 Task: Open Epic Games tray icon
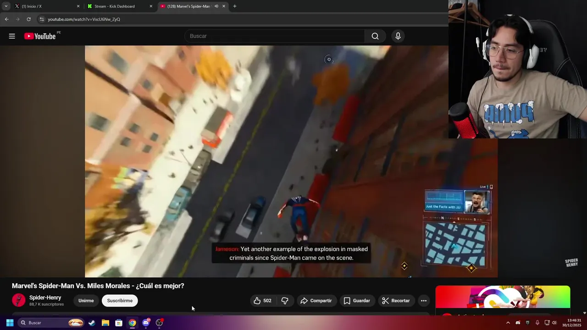pyautogui.click(x=527, y=323)
